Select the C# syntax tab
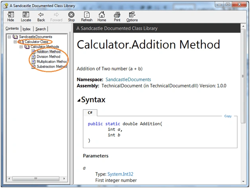 [90, 113]
